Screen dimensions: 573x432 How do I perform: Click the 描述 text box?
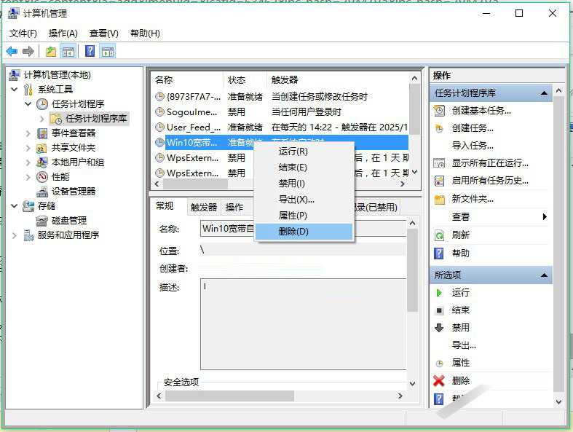303,324
